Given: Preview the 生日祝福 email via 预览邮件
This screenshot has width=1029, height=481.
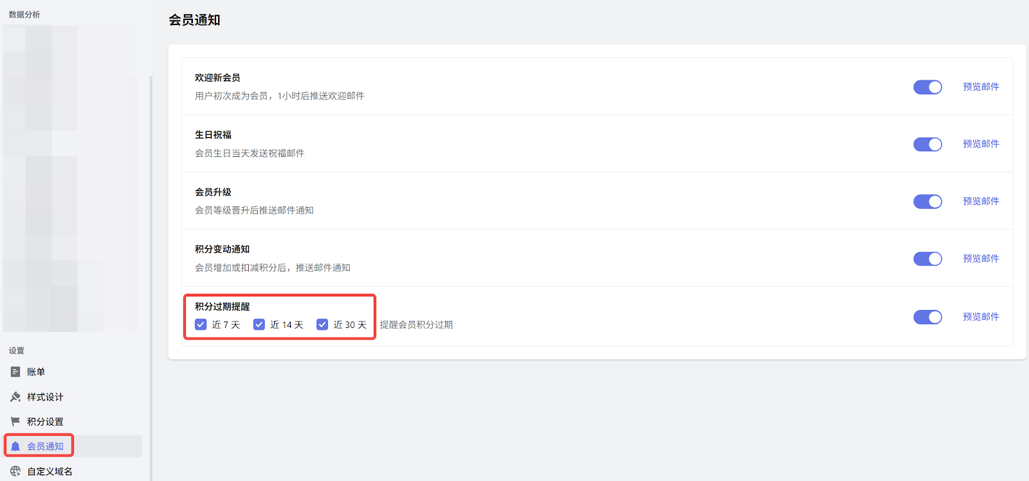Looking at the screenshot, I should point(981,144).
